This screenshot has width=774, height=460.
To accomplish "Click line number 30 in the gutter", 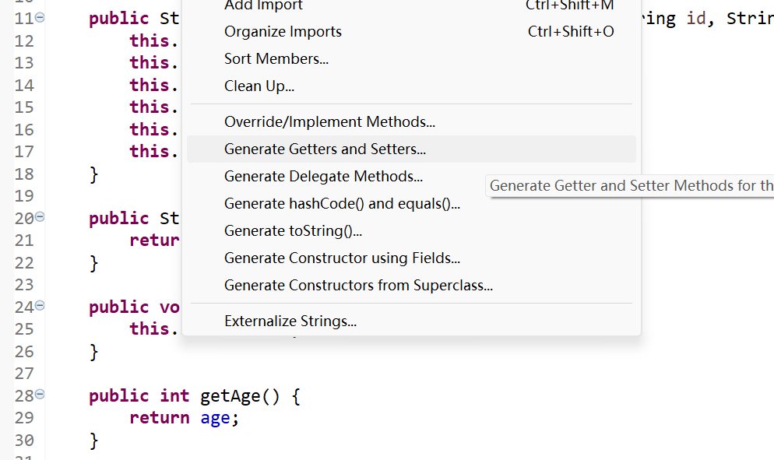I will (24, 440).
